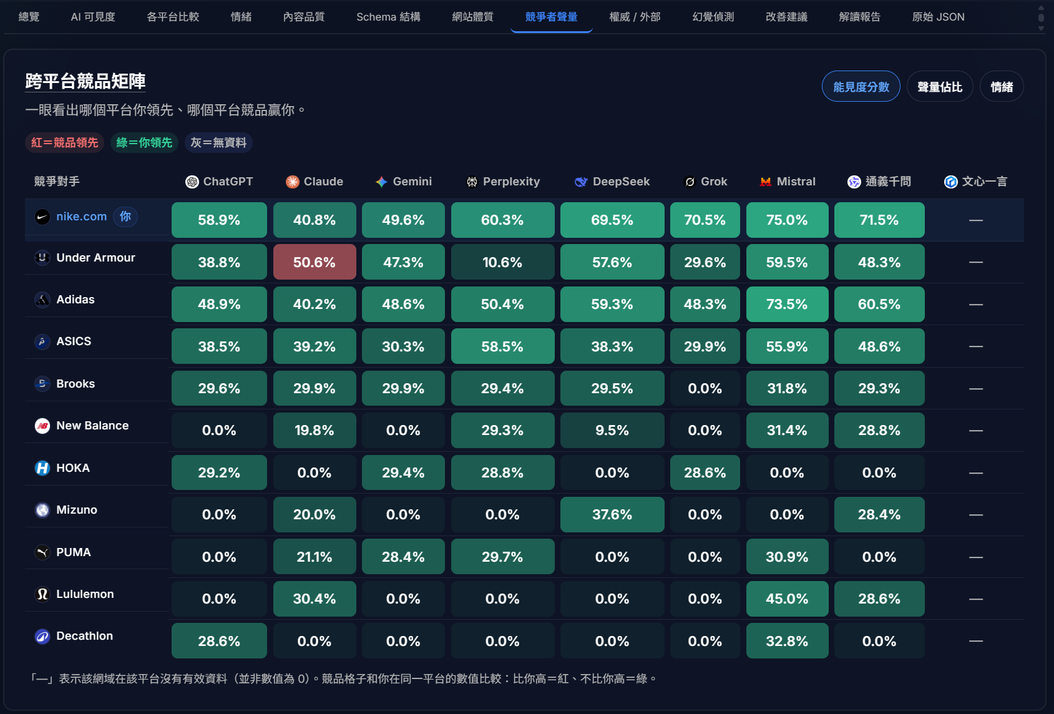Switch matrix to 情緒 view button
Viewport: 1054px width, 714px height.
1002,87
